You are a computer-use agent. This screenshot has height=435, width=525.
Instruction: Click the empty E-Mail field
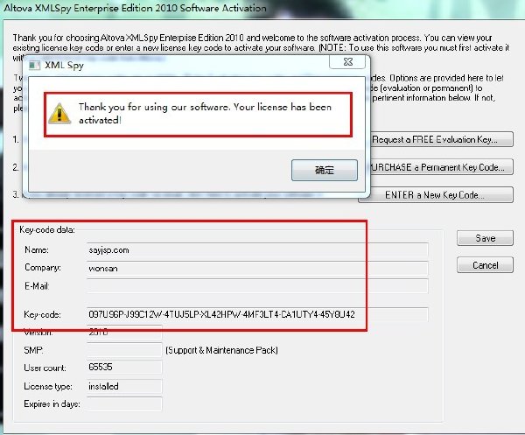coord(257,286)
